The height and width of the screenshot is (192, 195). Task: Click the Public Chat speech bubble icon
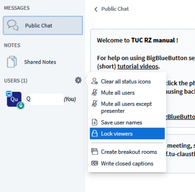[13, 25]
